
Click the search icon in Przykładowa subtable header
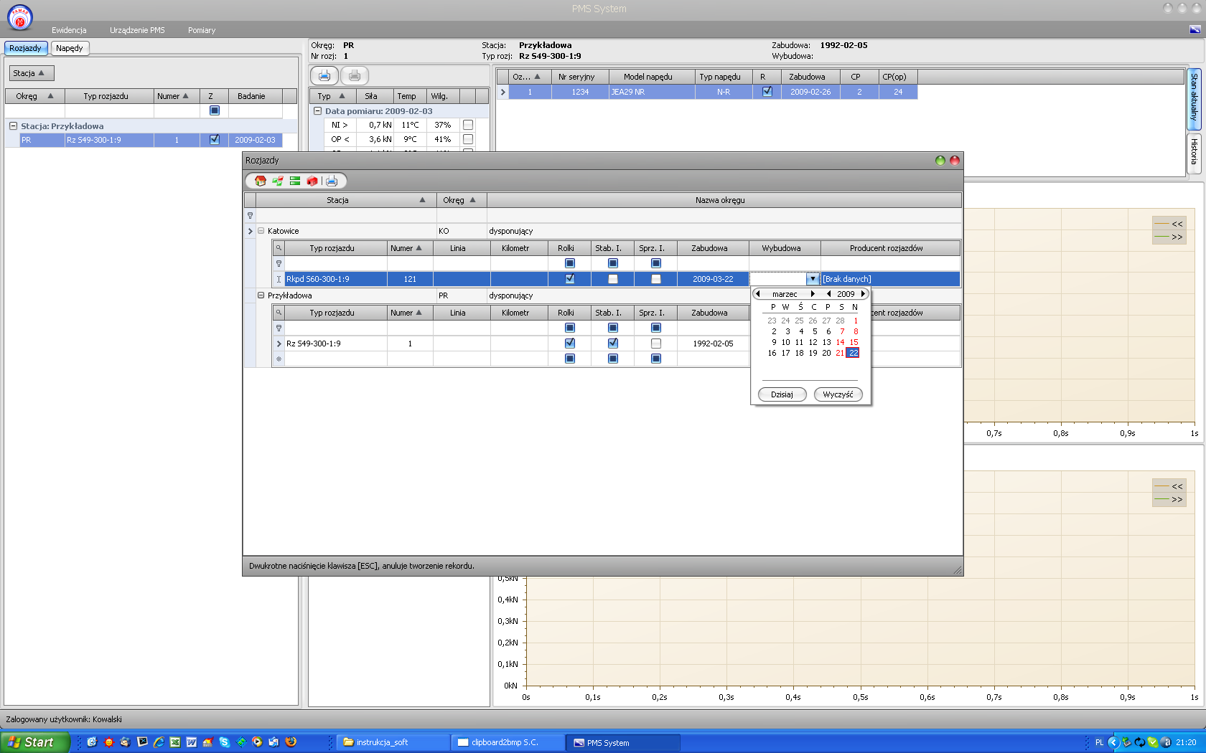pos(279,313)
